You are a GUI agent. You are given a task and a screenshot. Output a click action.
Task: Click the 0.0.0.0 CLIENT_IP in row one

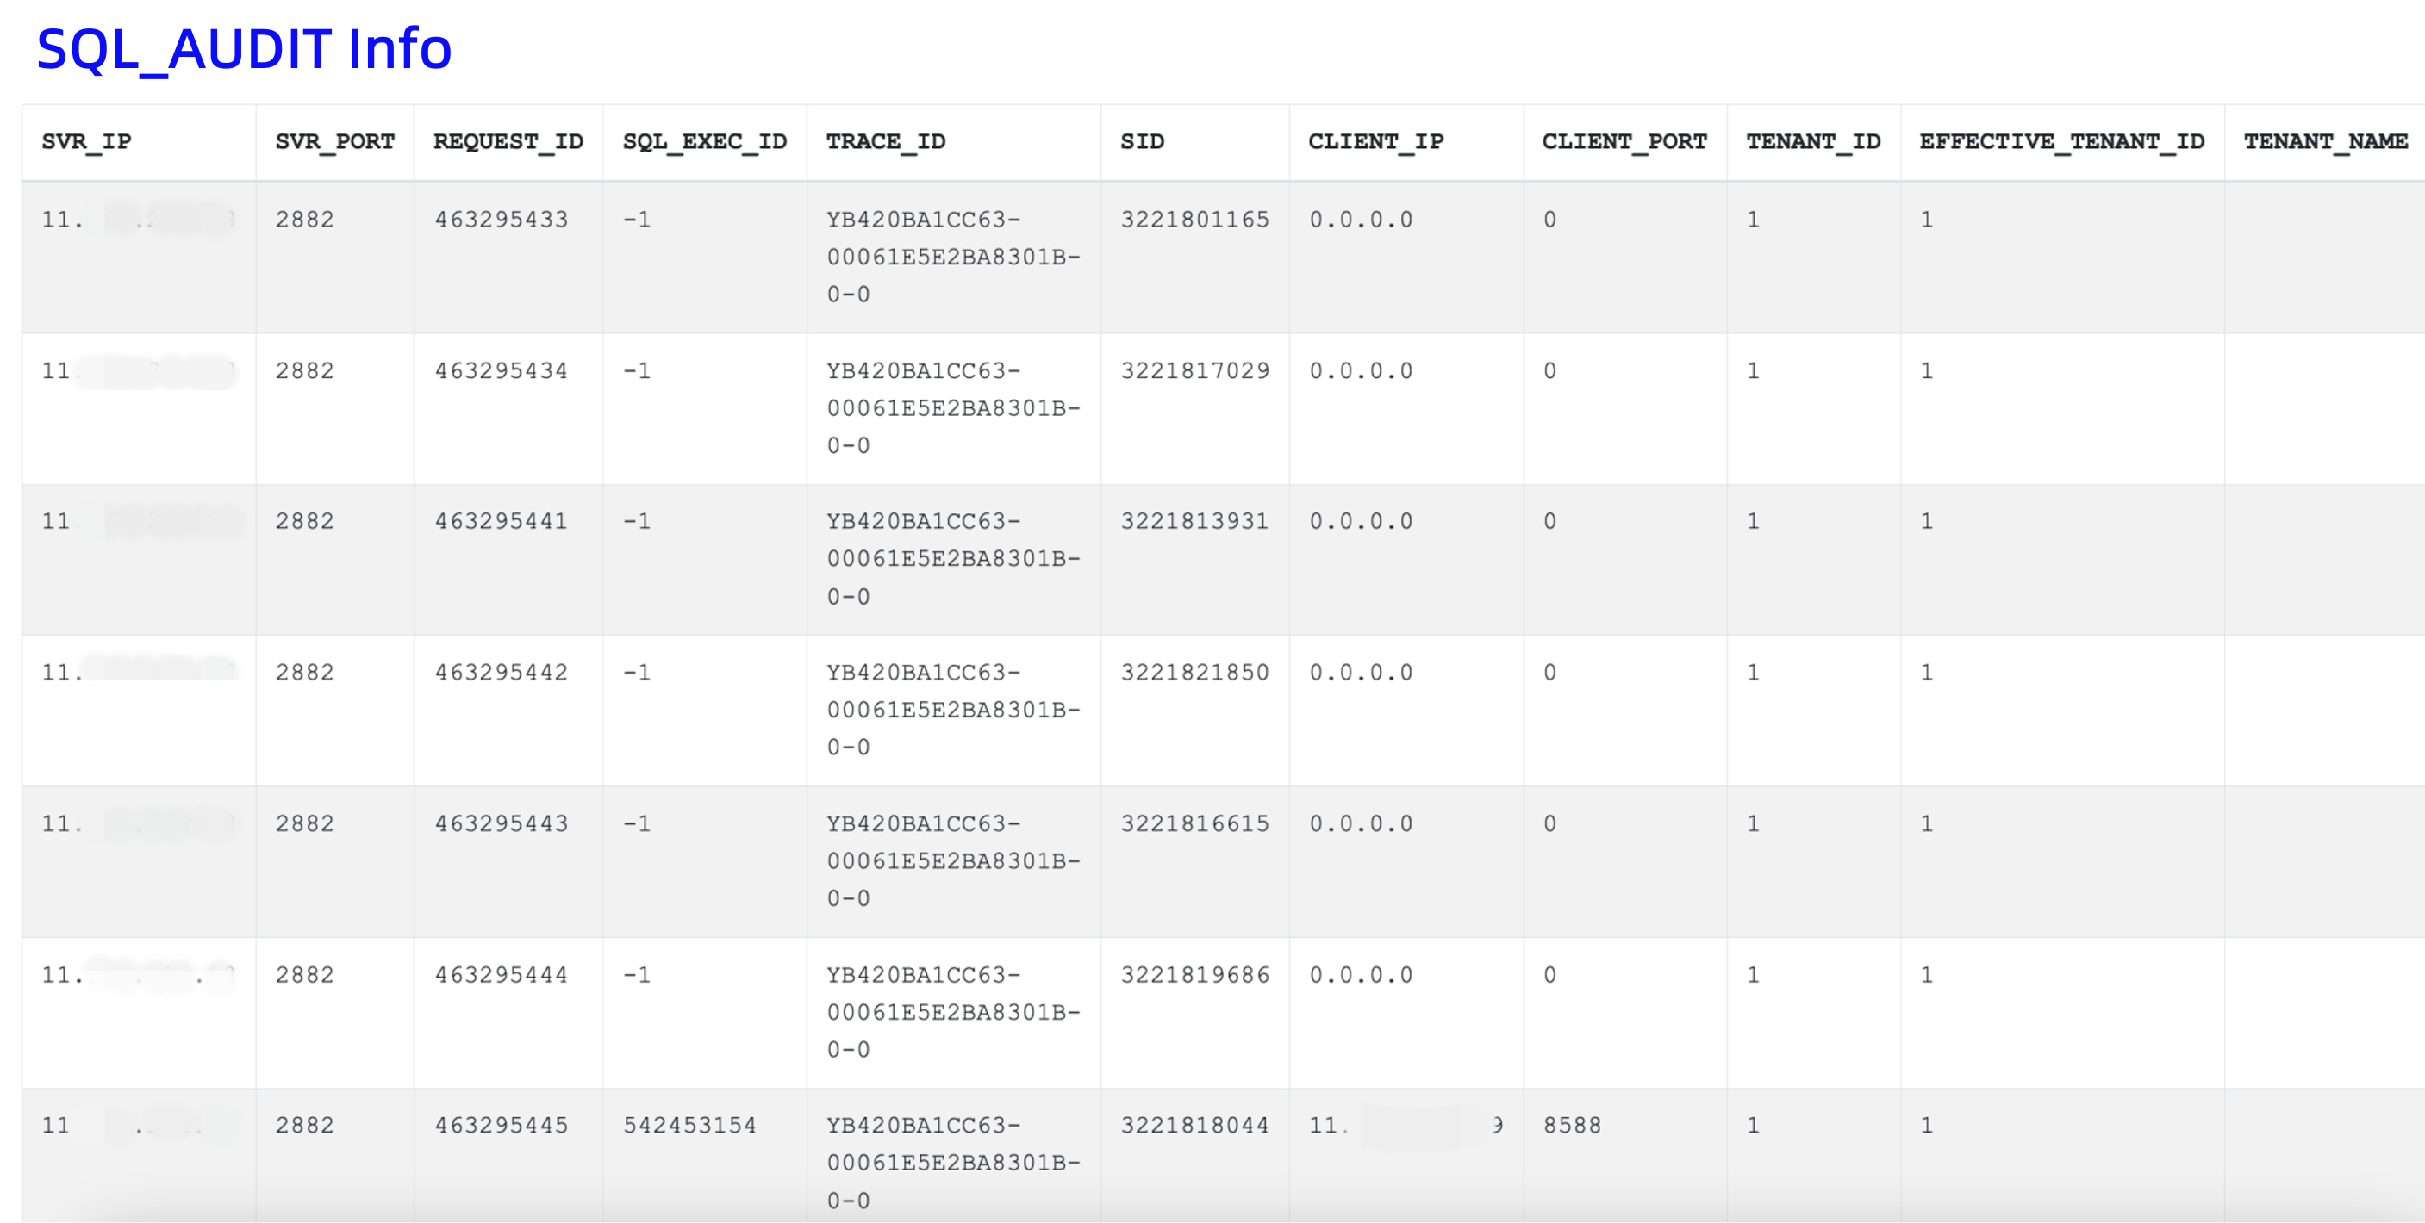(x=1361, y=220)
